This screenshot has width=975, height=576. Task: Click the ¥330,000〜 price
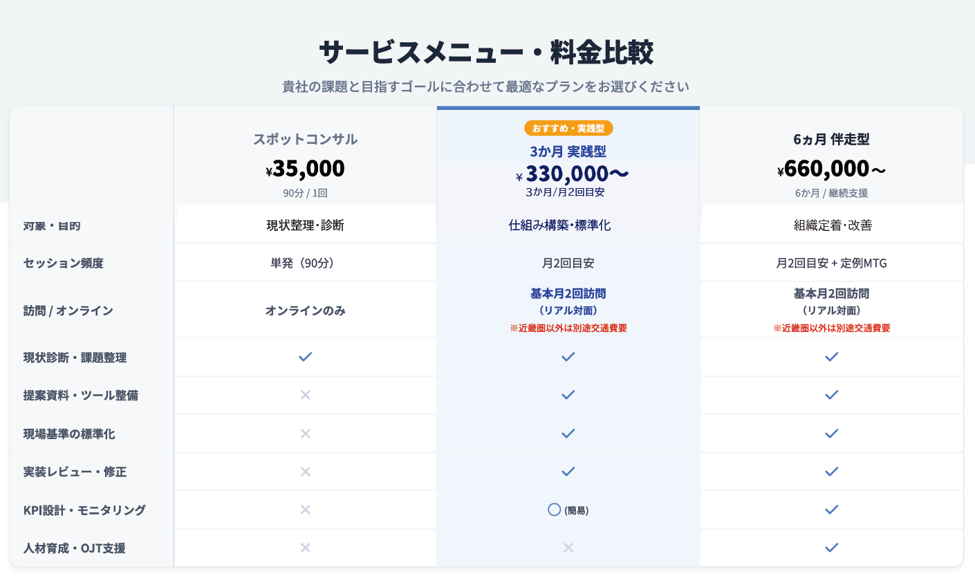point(572,174)
